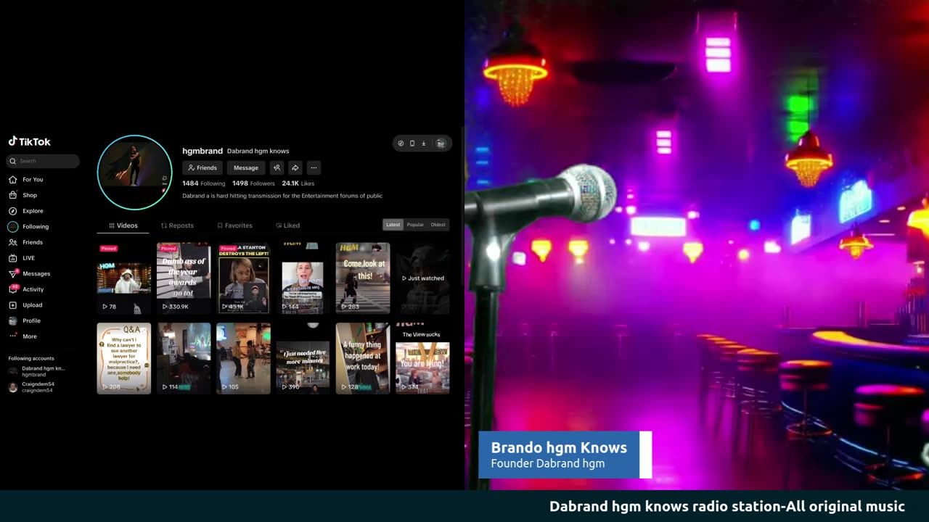View the 1484 Following list
The width and height of the screenshot is (929, 522).
coord(204,183)
